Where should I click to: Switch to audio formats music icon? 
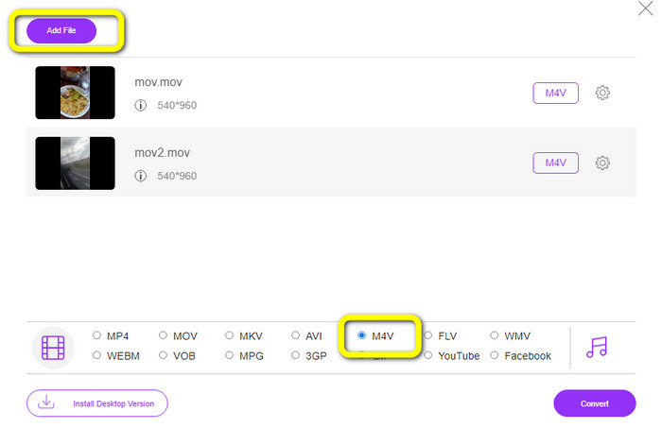[x=597, y=347]
